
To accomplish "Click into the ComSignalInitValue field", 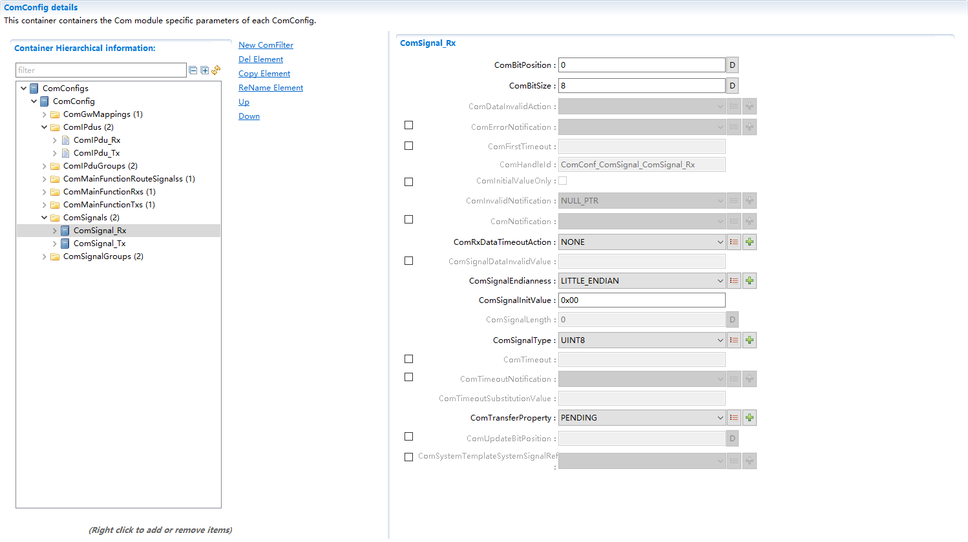I will click(641, 300).
